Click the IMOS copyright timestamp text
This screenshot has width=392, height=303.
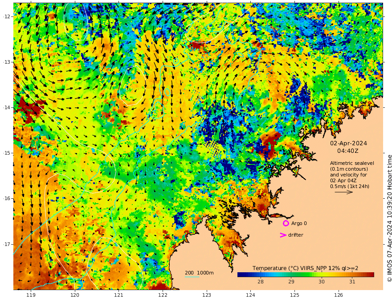coord(389,218)
